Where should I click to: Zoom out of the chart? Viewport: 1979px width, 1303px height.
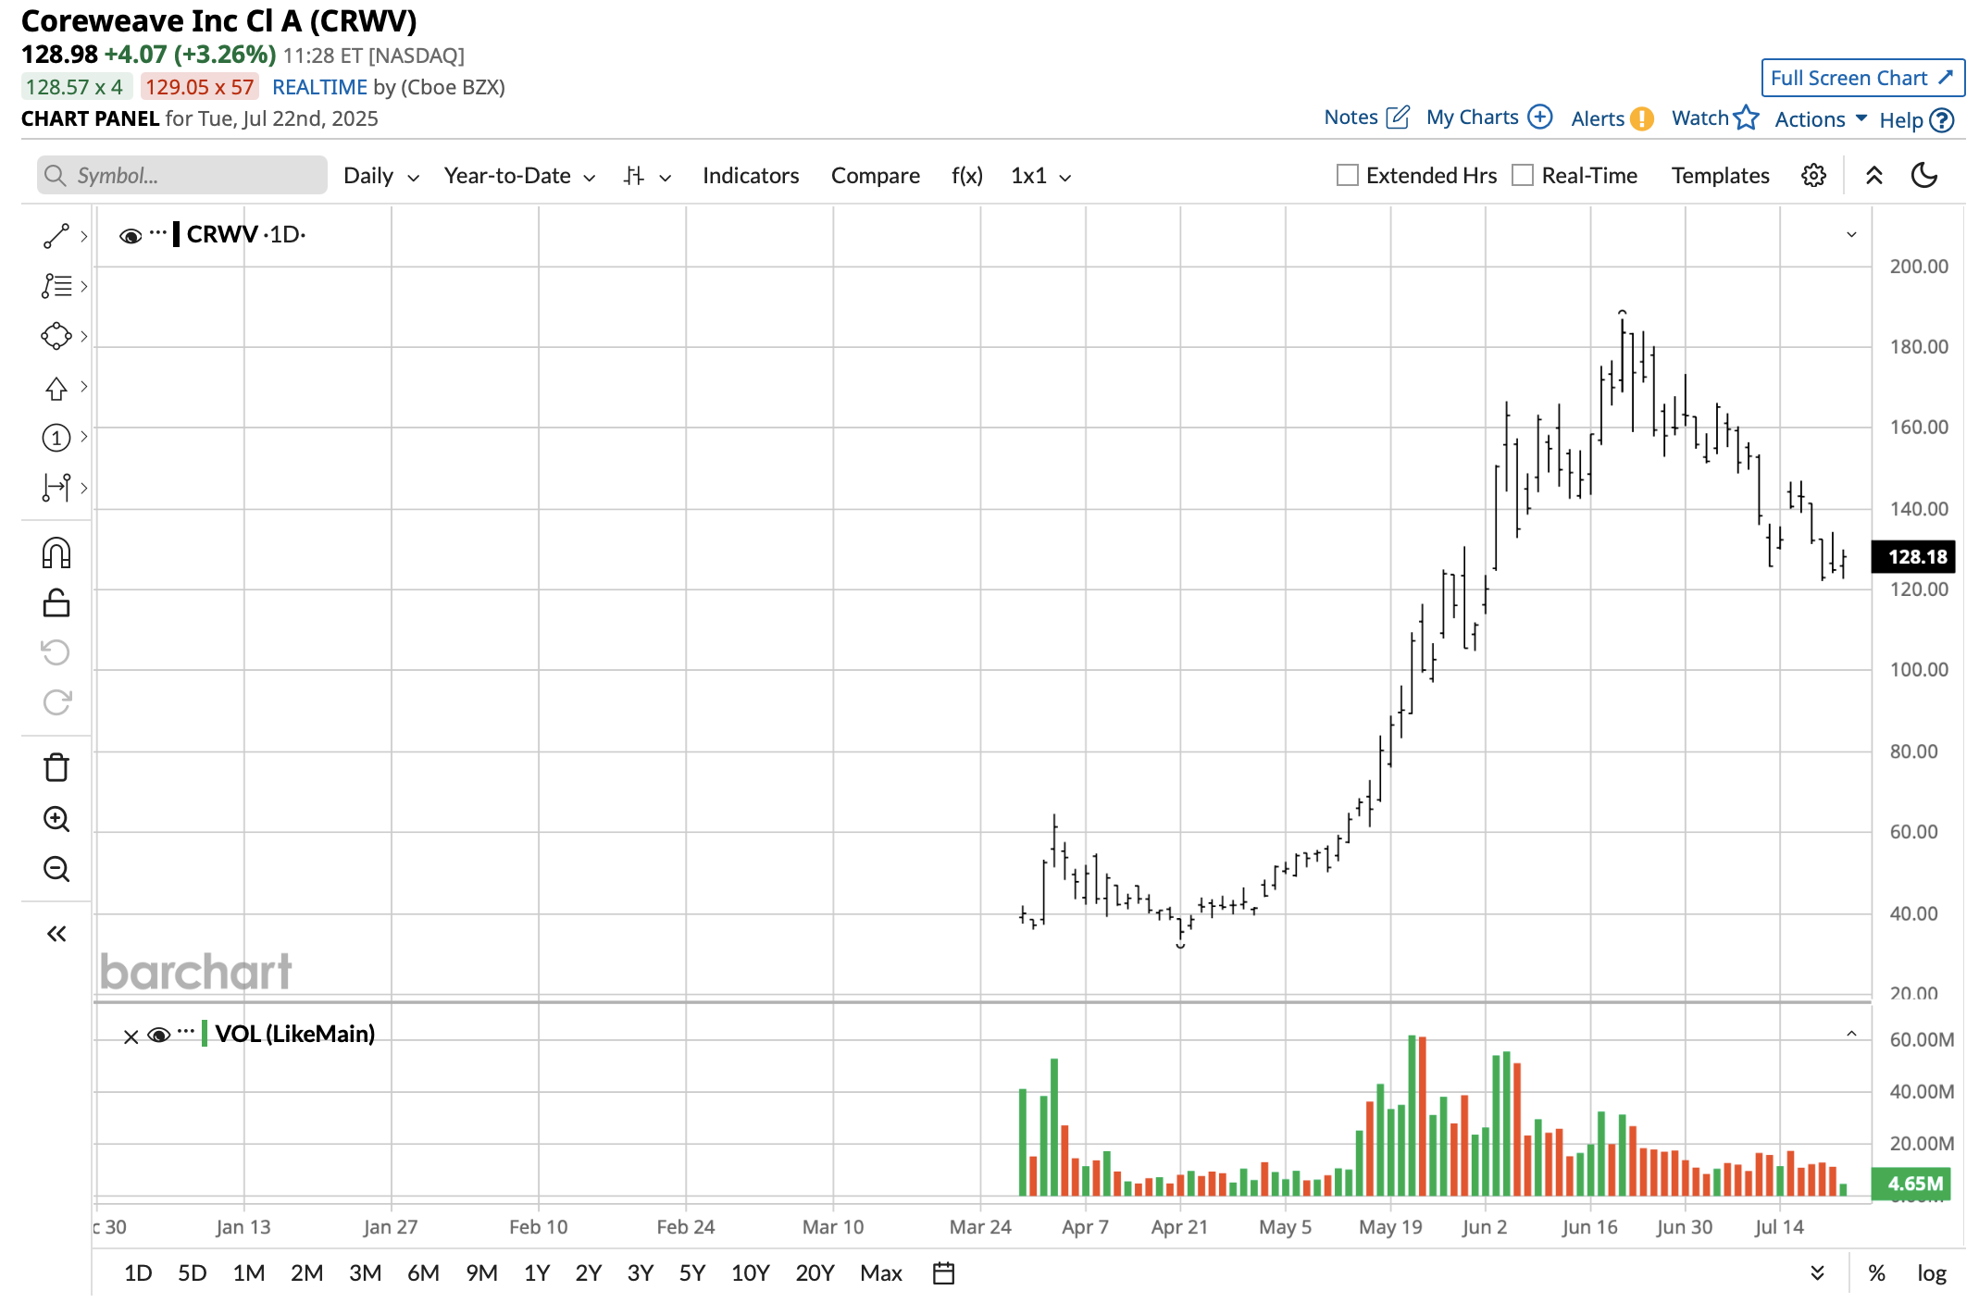(56, 869)
